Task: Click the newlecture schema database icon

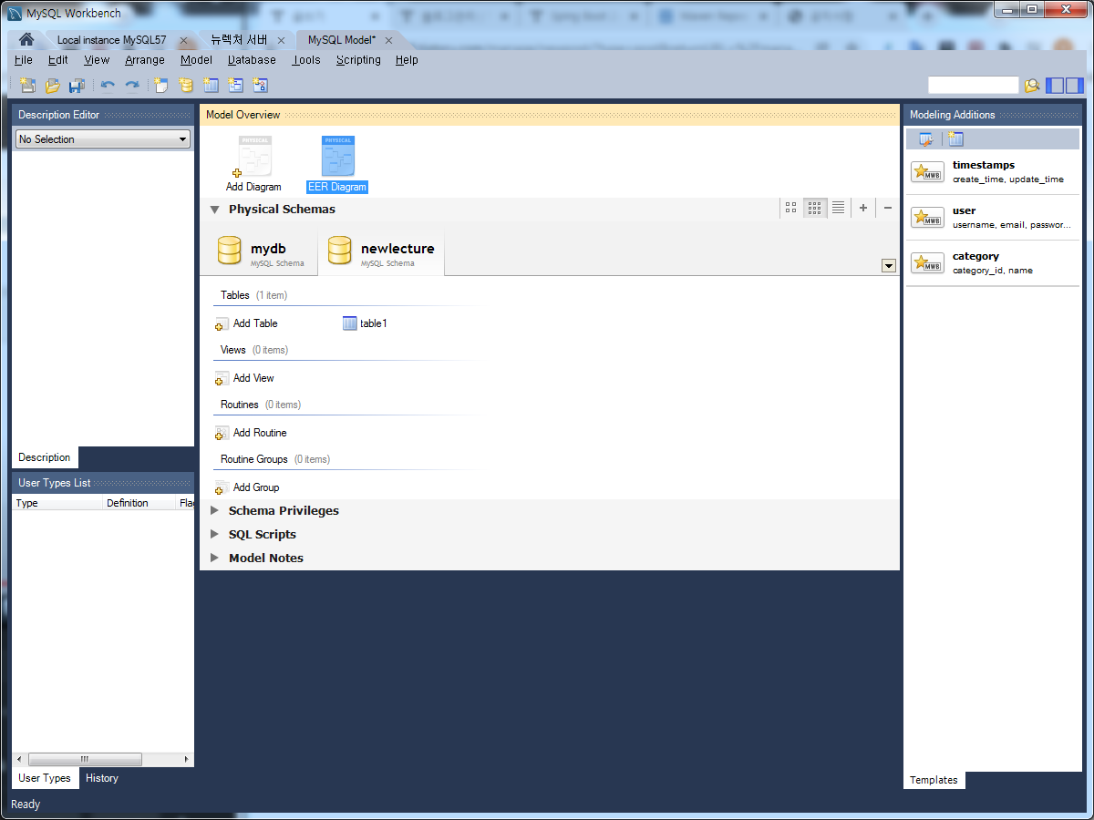Action: 339,251
